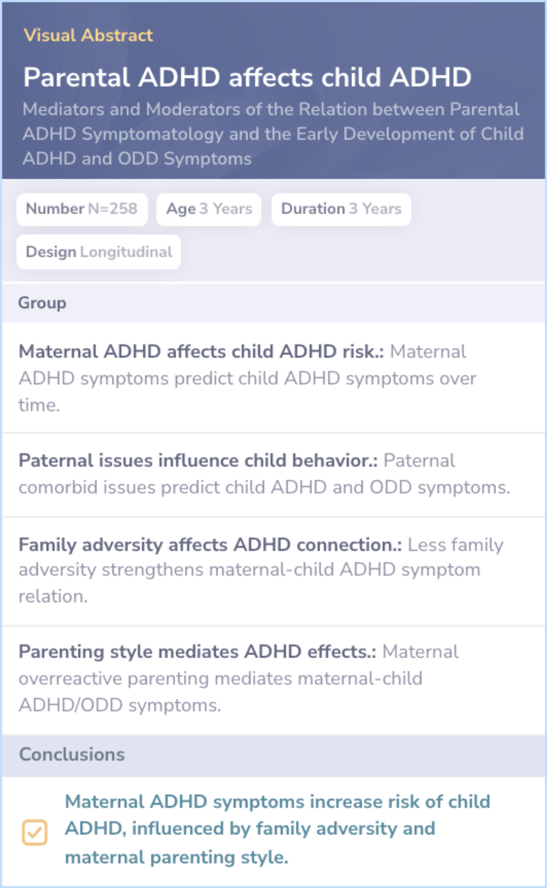The image size is (547, 888).
Task: Select the 'Duration 3 Years' chip
Action: point(341,209)
